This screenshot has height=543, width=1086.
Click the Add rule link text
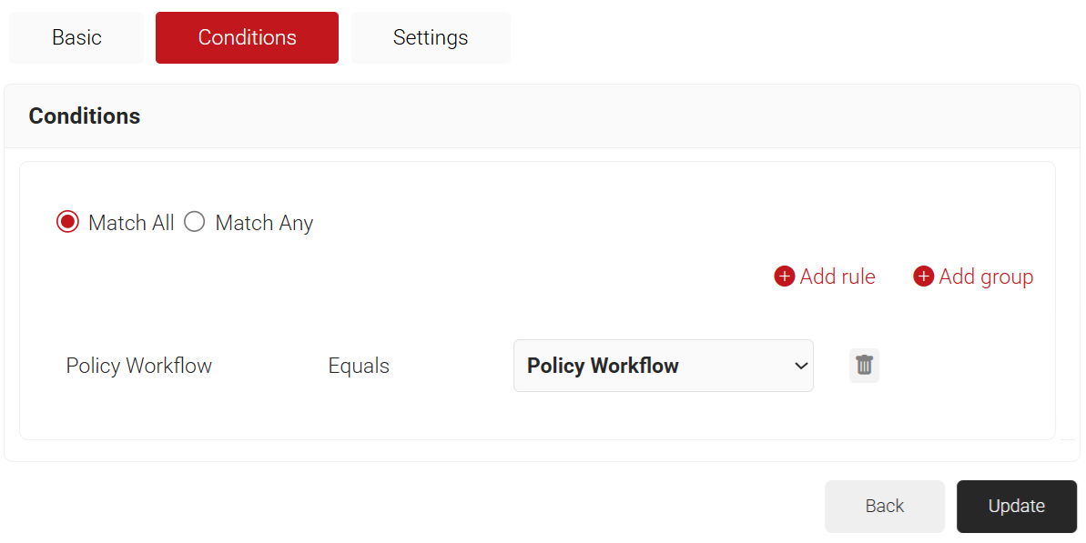[x=837, y=277]
